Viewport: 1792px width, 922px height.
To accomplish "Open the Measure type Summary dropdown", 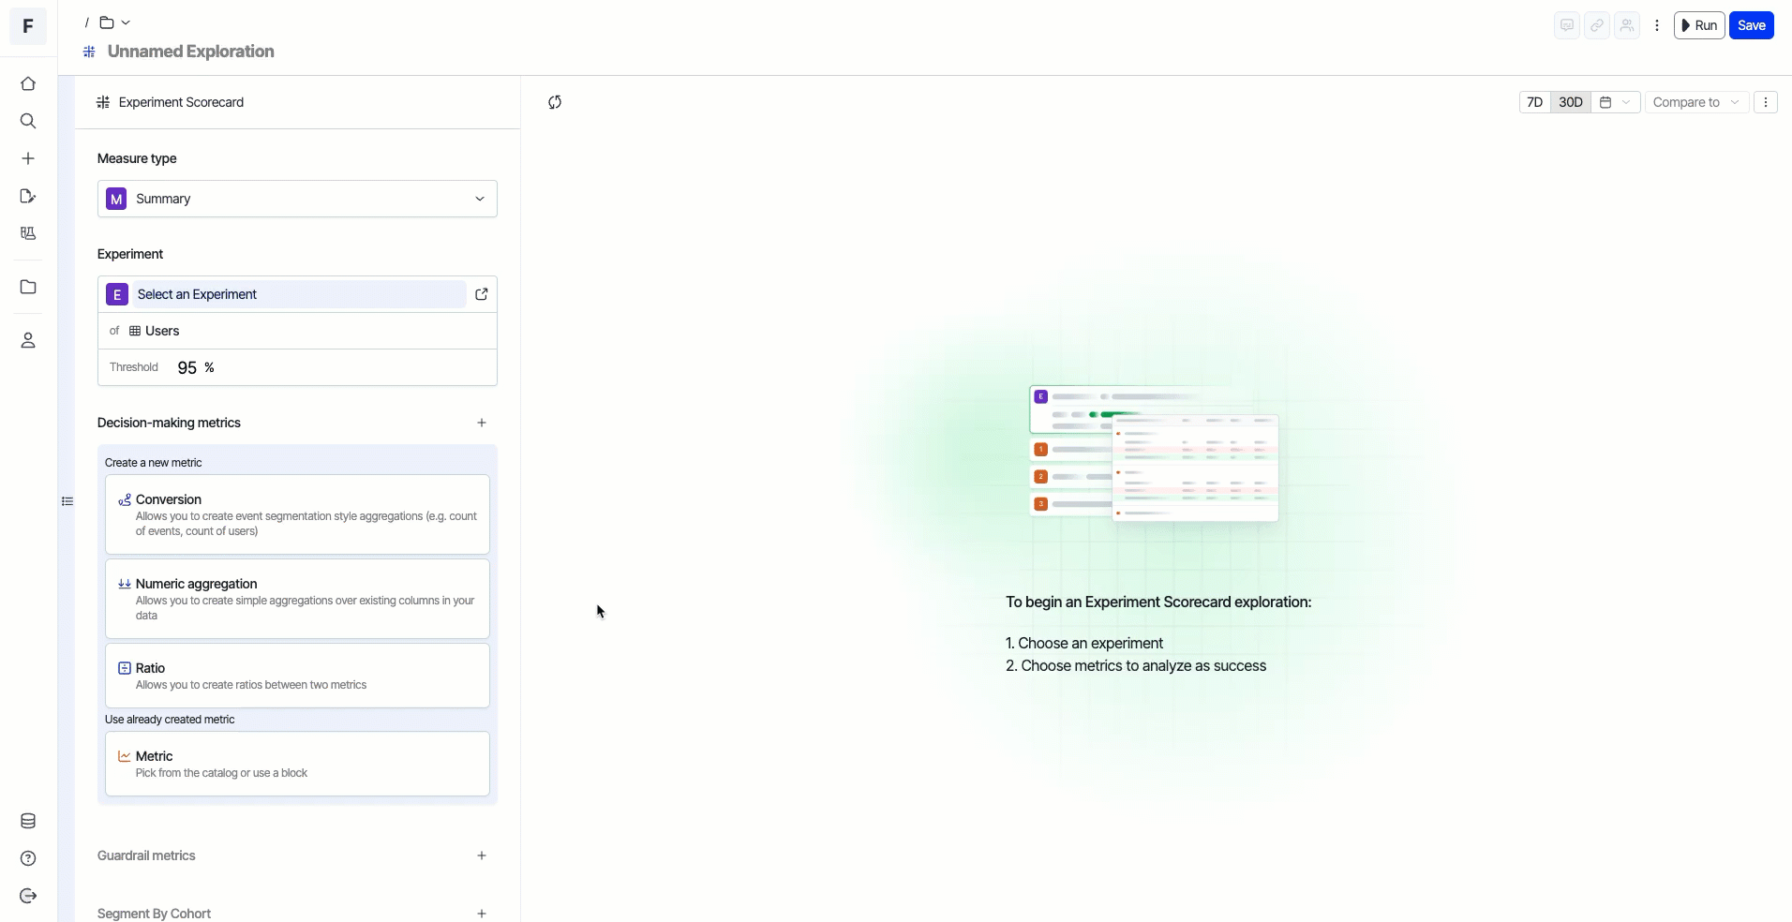I will click(297, 199).
